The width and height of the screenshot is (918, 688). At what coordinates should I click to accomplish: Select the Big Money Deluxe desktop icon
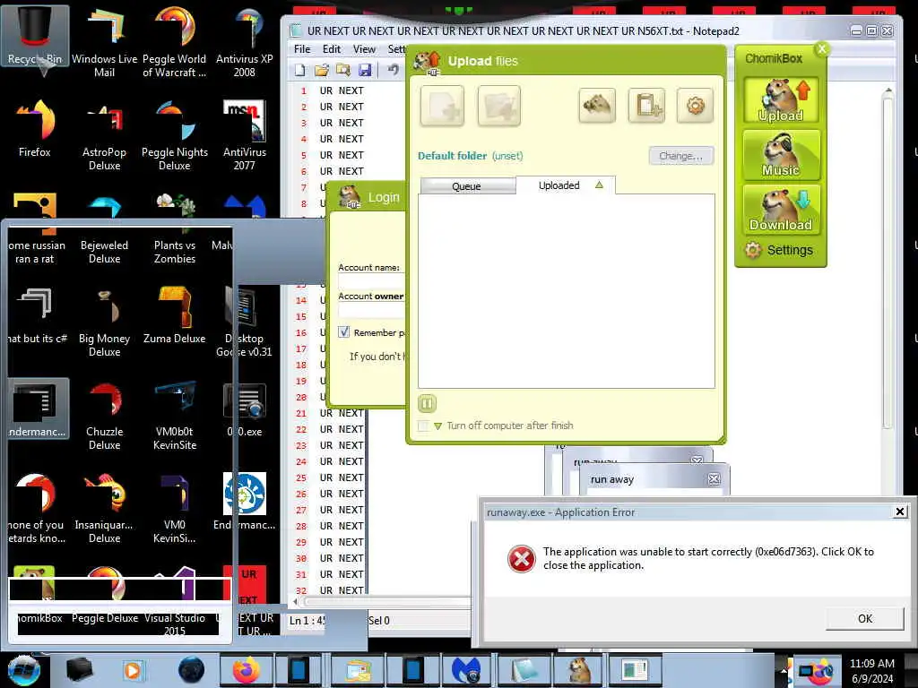coord(104,322)
